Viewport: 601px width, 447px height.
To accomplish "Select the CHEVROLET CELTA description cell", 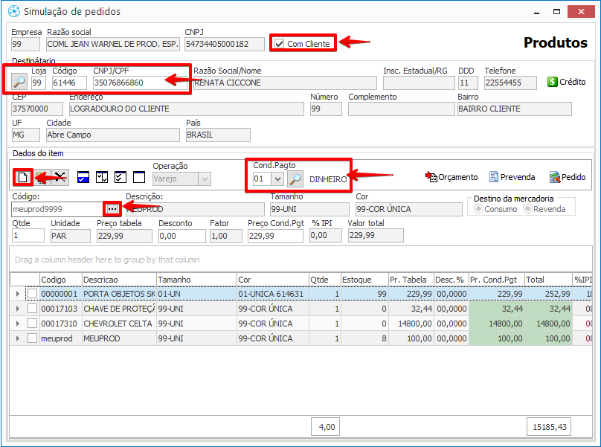I will pos(119,324).
